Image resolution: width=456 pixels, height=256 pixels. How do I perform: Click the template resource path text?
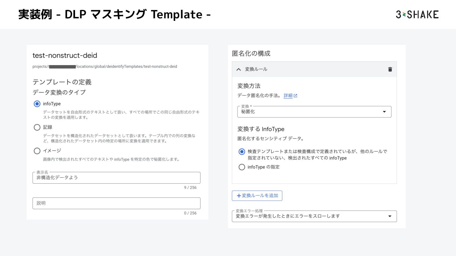105,67
